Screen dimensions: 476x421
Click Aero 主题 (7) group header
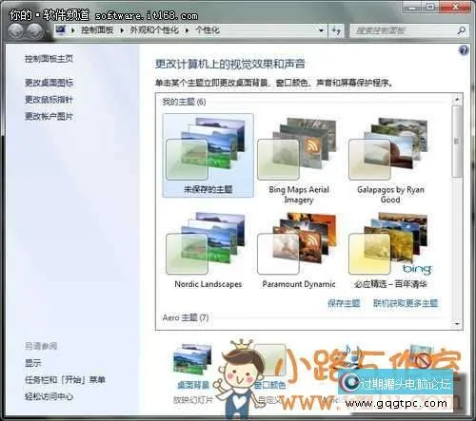pos(186,317)
